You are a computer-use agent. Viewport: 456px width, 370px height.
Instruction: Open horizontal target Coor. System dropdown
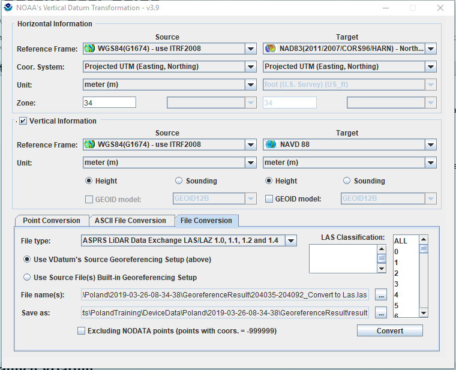431,67
